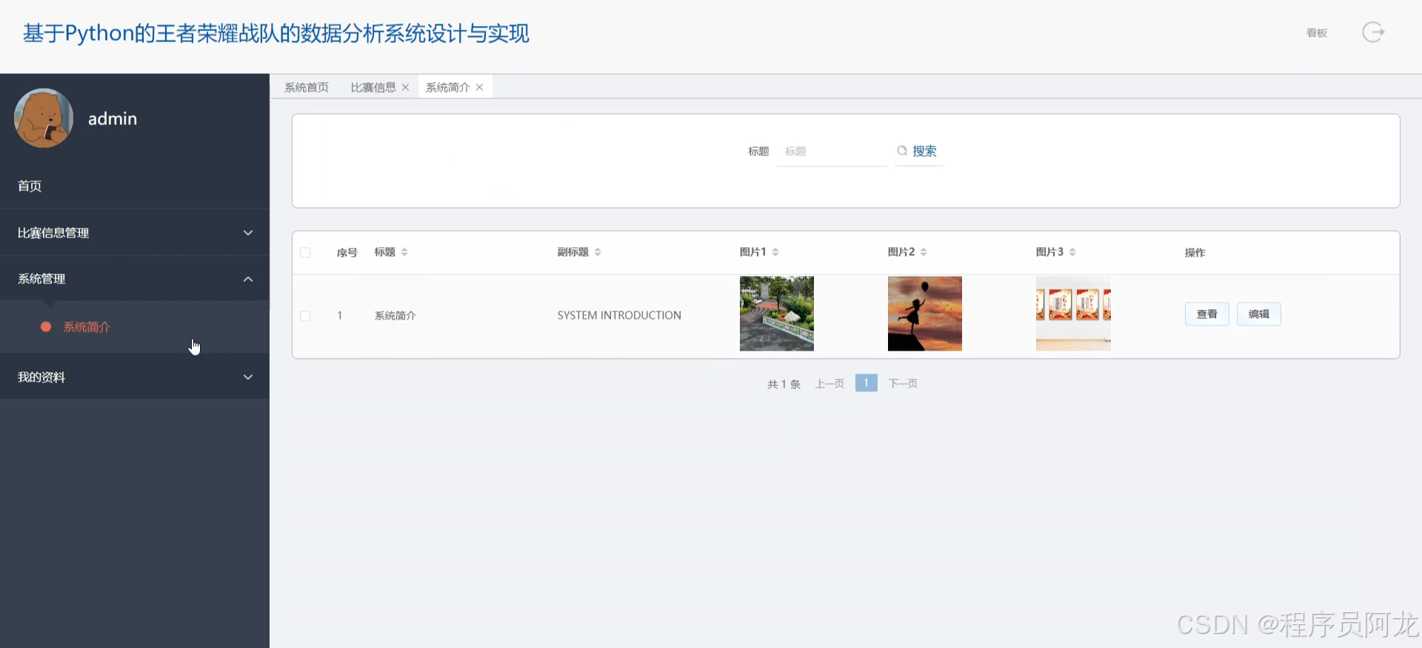Screen dimensions: 1422x648
Task: Switch to 系统首页 tab
Action: (307, 87)
